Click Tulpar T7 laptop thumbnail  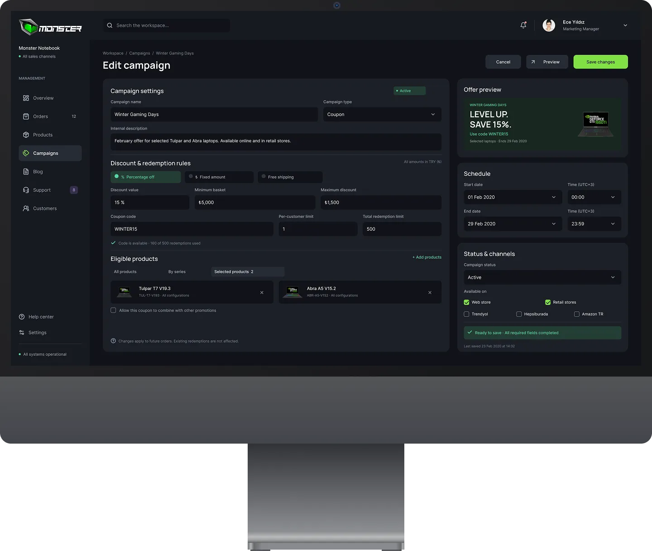coord(124,292)
